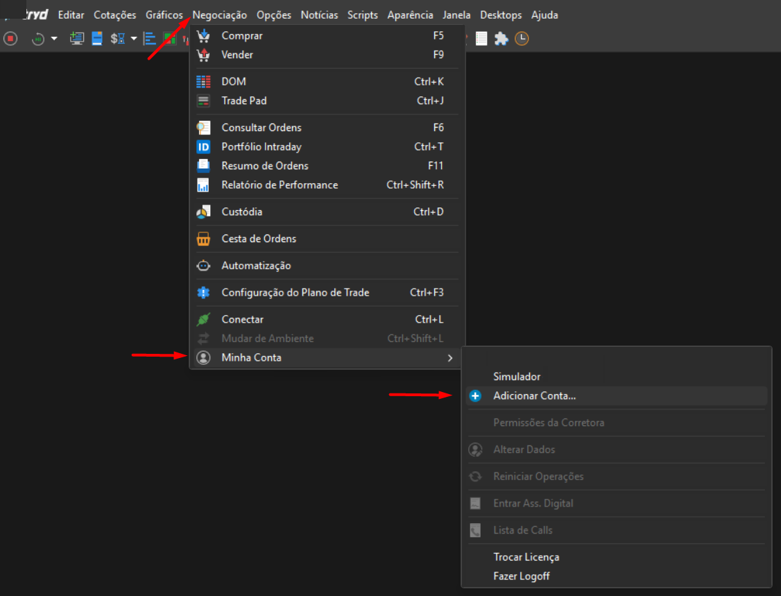Screen dimensions: 781x596
Task: Expand the dropdown arrow beside the dollar icon
Action: coord(133,38)
